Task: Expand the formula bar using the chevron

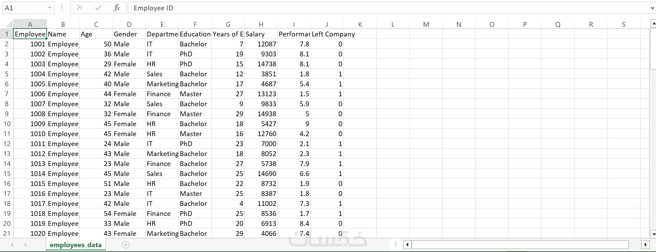Action: coord(652,8)
